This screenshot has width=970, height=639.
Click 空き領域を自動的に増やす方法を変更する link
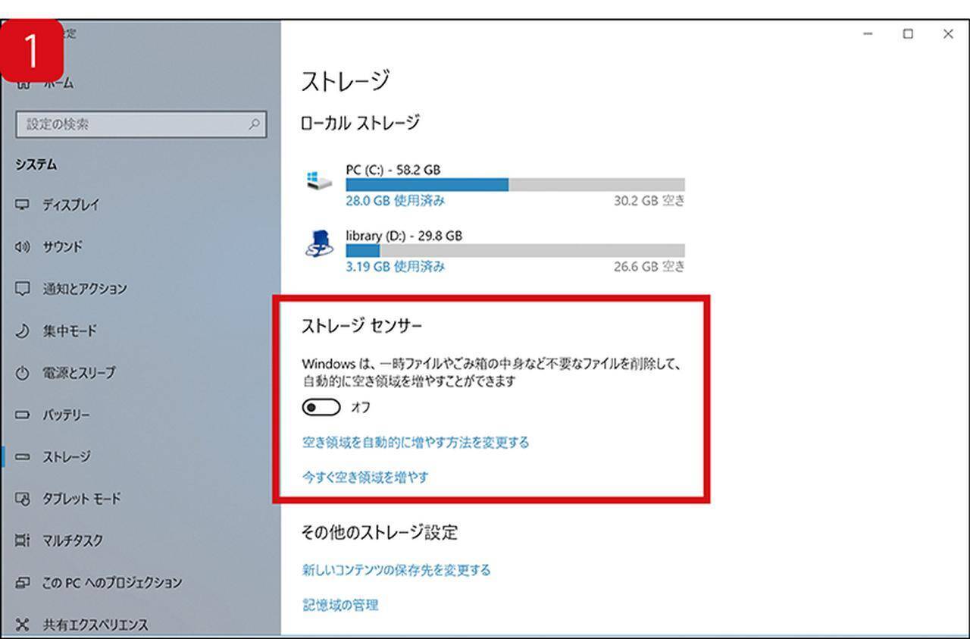[x=415, y=442]
